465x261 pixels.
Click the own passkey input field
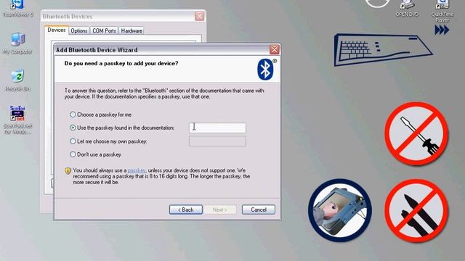coord(217,141)
